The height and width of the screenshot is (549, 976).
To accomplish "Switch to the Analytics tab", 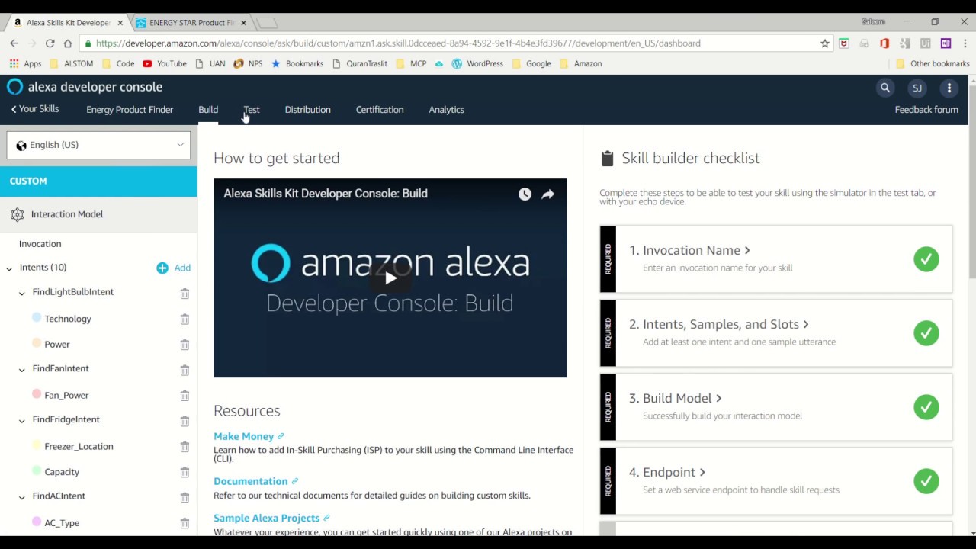I will (x=446, y=110).
